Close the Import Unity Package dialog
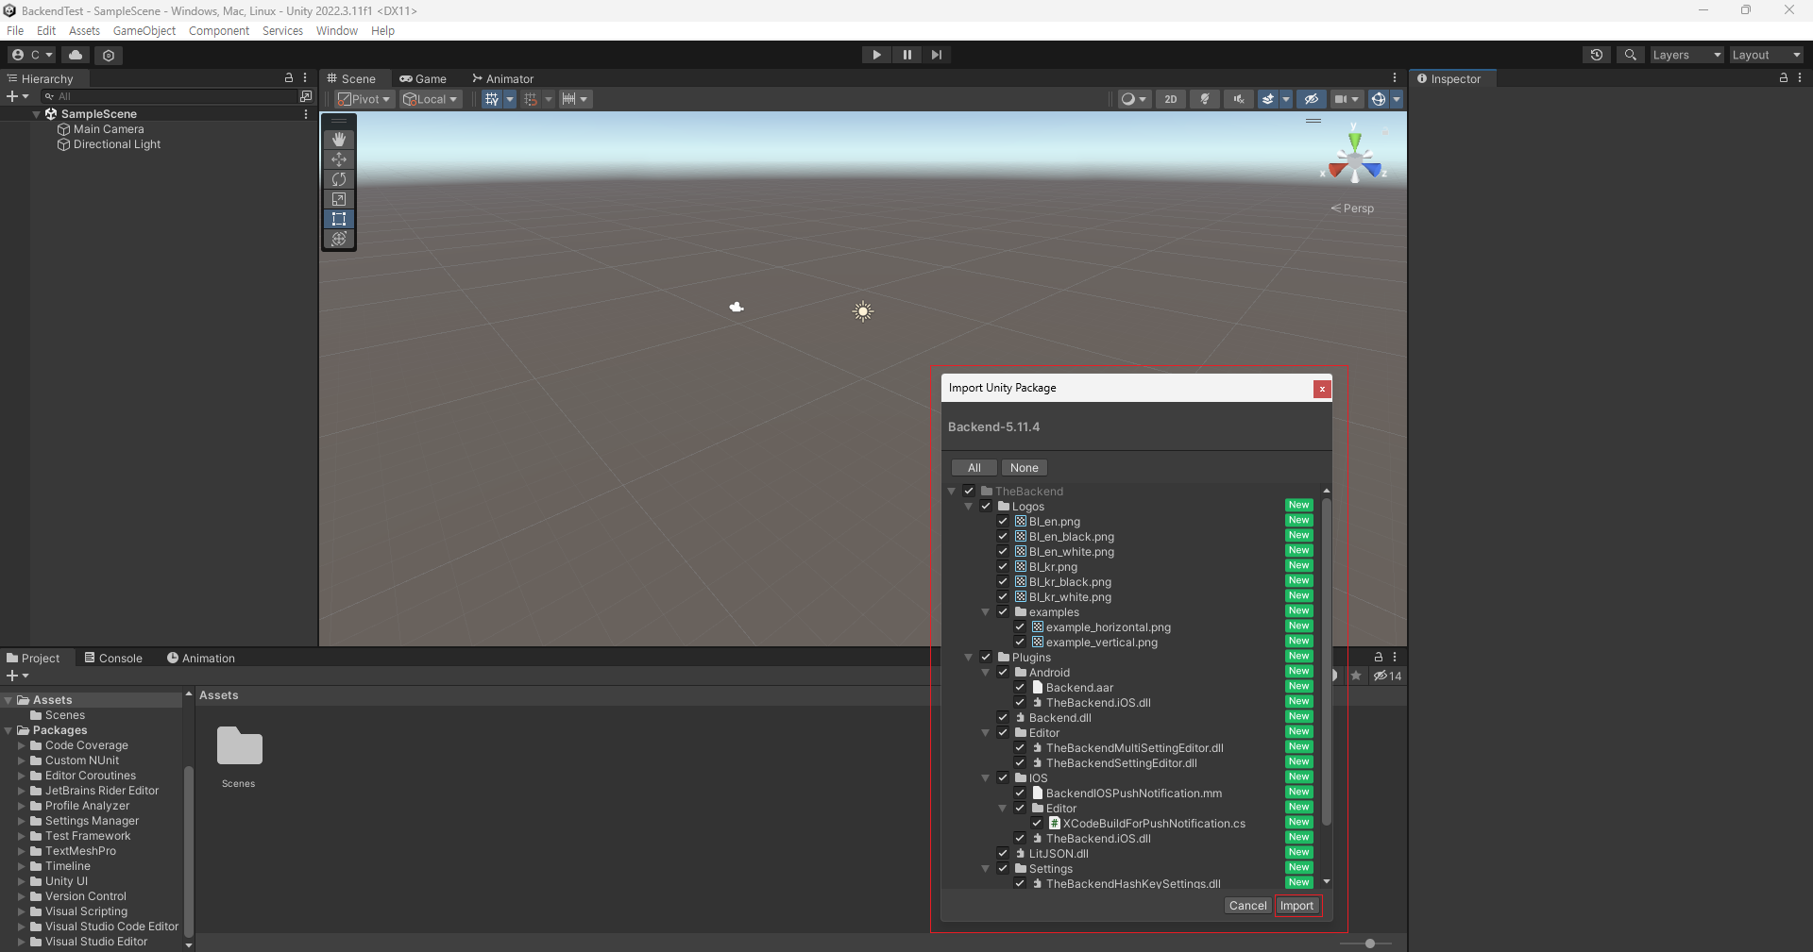Screen dimensions: 1813x952 [x=1322, y=389]
